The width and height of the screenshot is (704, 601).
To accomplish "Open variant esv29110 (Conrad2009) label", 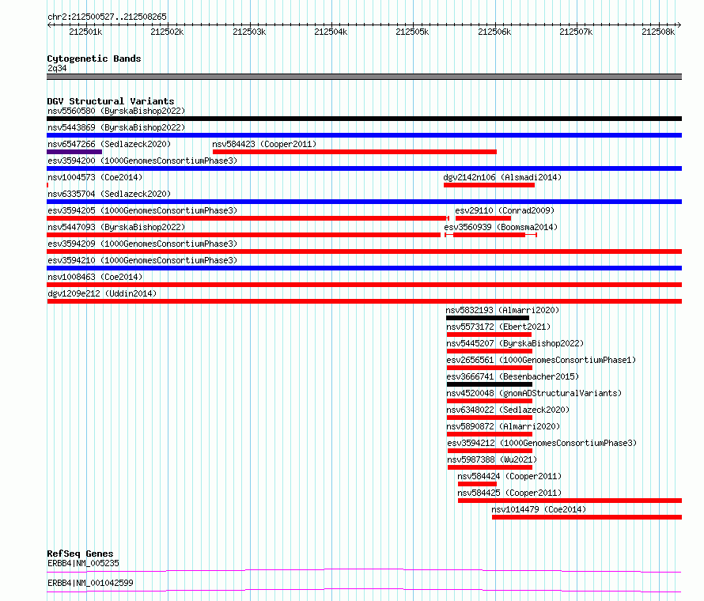I will [x=505, y=210].
